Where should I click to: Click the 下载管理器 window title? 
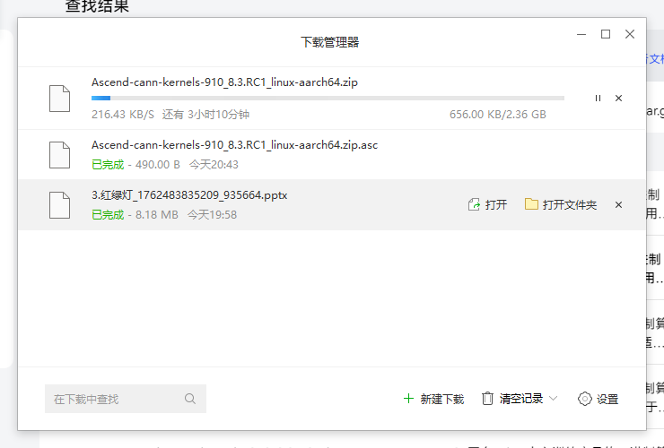pos(330,42)
